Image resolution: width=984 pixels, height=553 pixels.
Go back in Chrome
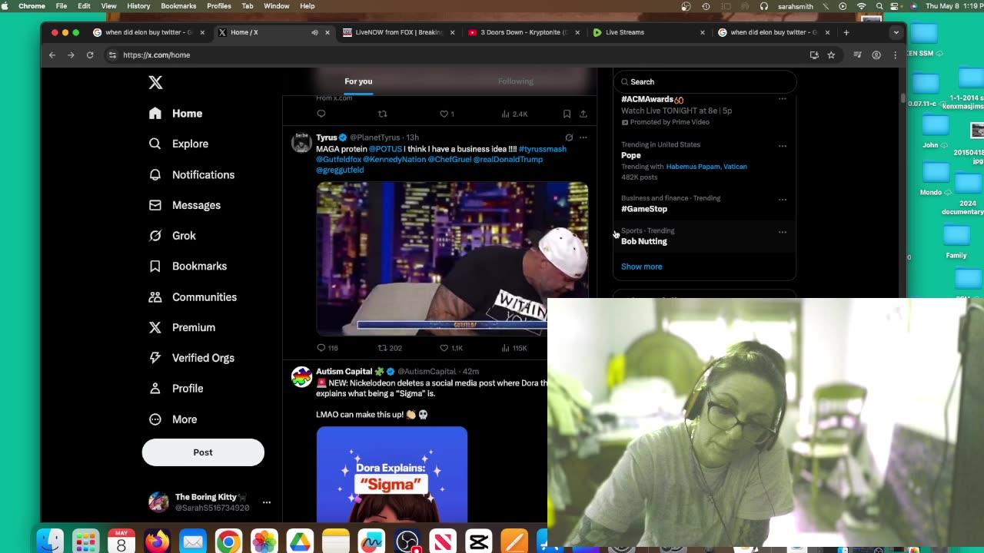tap(52, 55)
